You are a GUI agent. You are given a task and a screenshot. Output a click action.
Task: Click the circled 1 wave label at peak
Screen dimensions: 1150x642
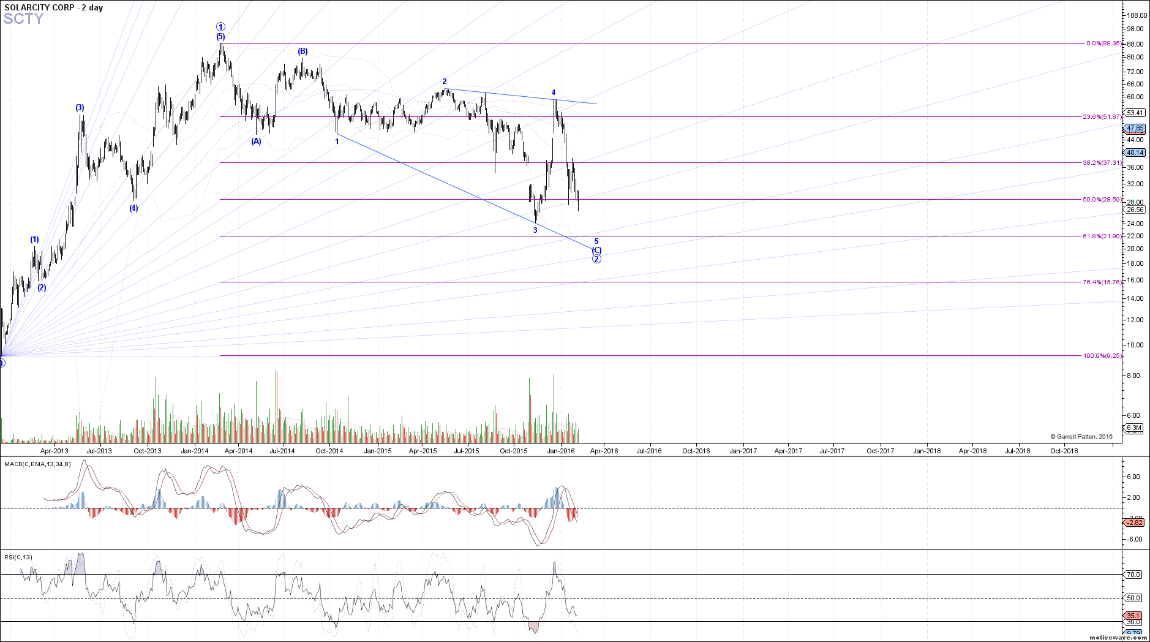[220, 27]
